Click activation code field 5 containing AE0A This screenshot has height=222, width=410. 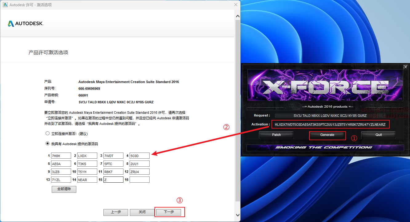click(61, 164)
